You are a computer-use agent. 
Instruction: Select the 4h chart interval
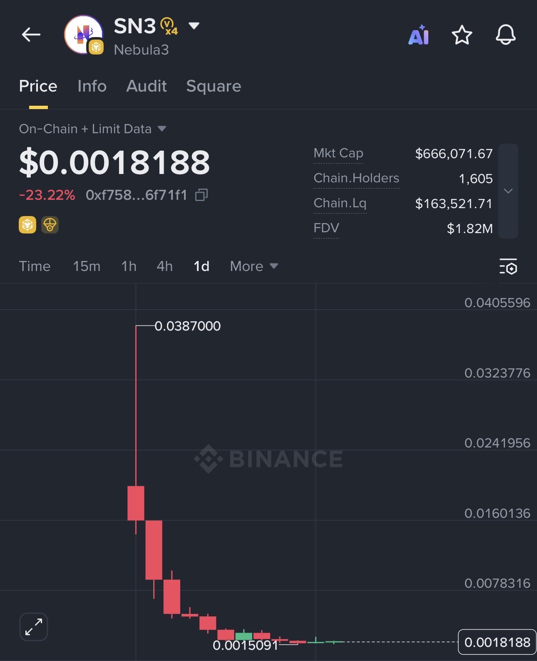(x=164, y=266)
